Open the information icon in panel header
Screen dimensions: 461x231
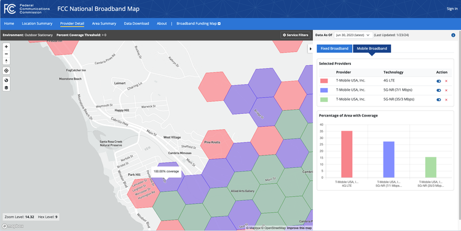[x=453, y=35]
